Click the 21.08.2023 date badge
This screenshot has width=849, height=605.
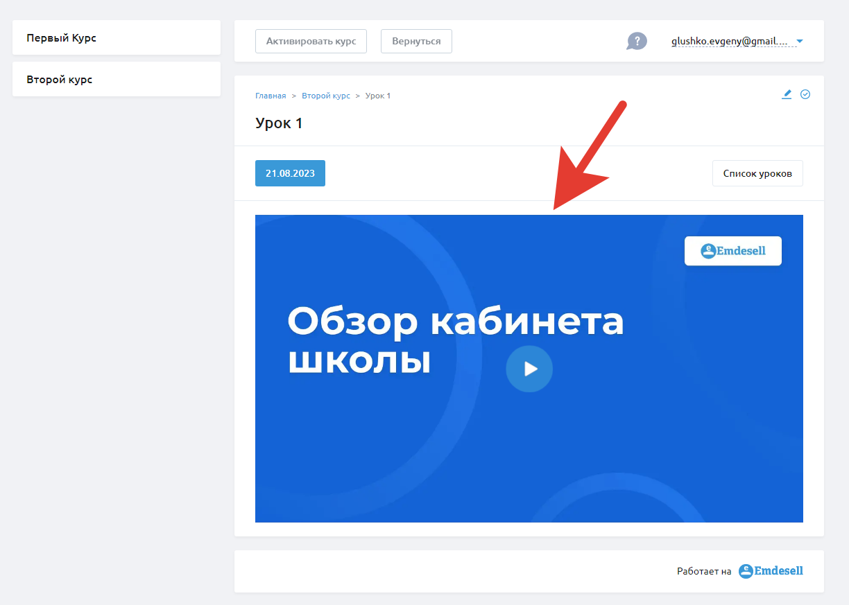290,173
